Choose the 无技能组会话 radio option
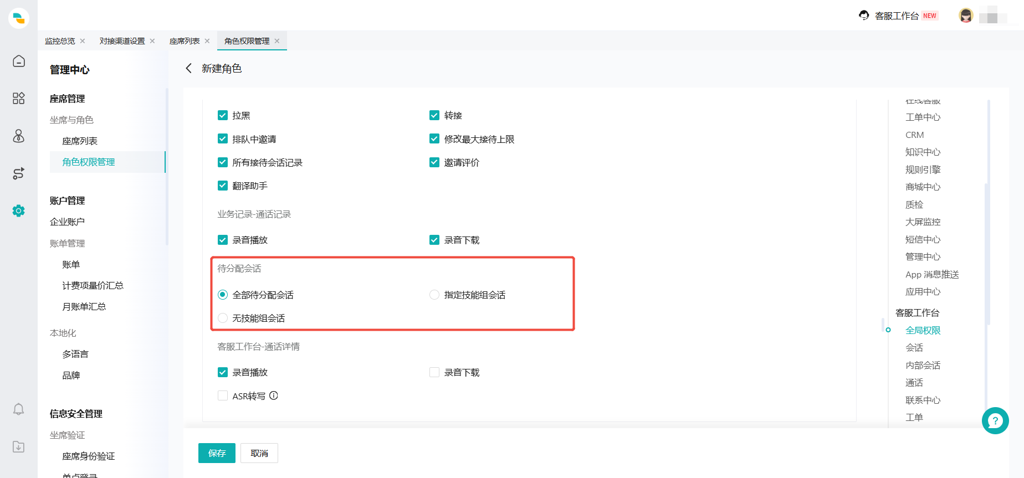 pos(223,318)
